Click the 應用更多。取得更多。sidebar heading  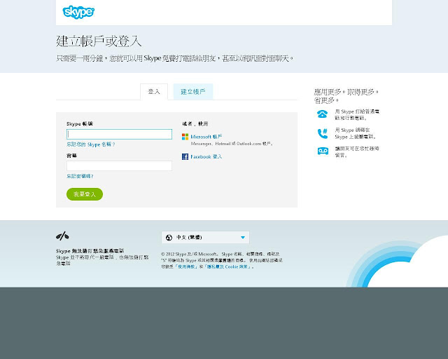346,96
